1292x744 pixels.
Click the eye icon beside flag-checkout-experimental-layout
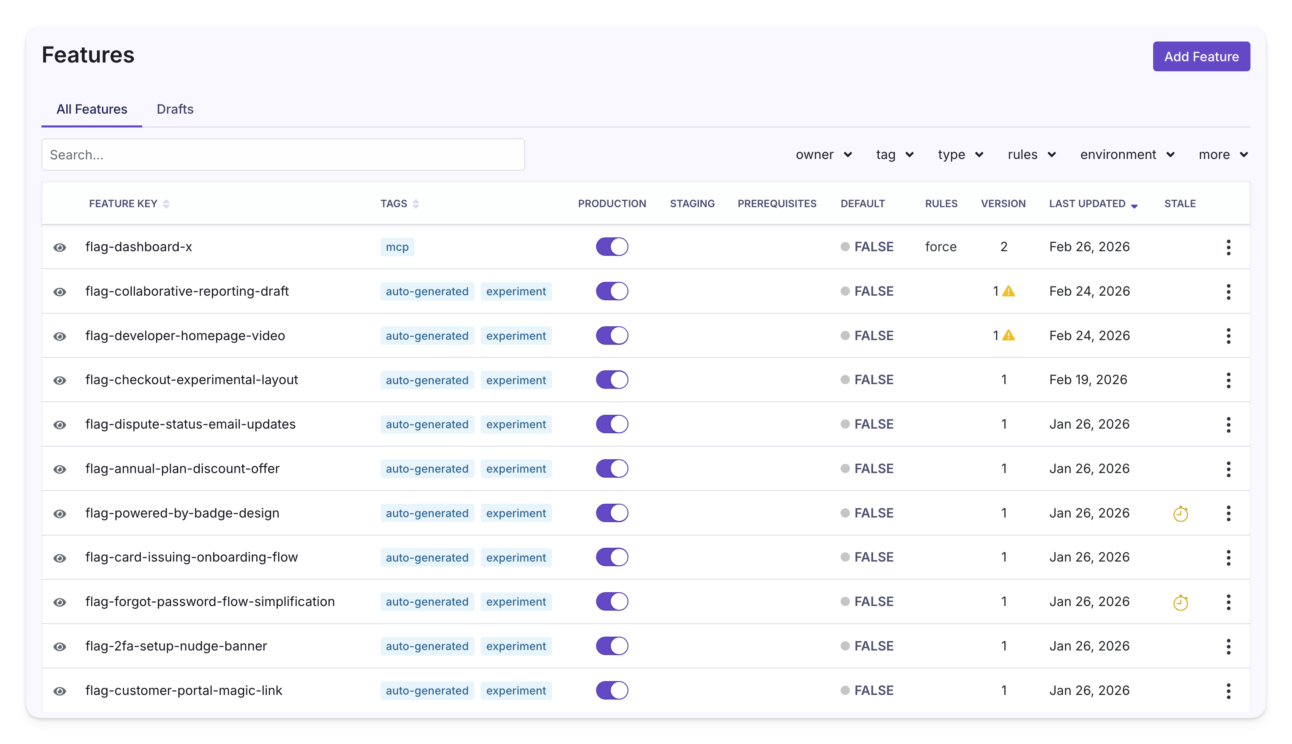[x=60, y=380]
